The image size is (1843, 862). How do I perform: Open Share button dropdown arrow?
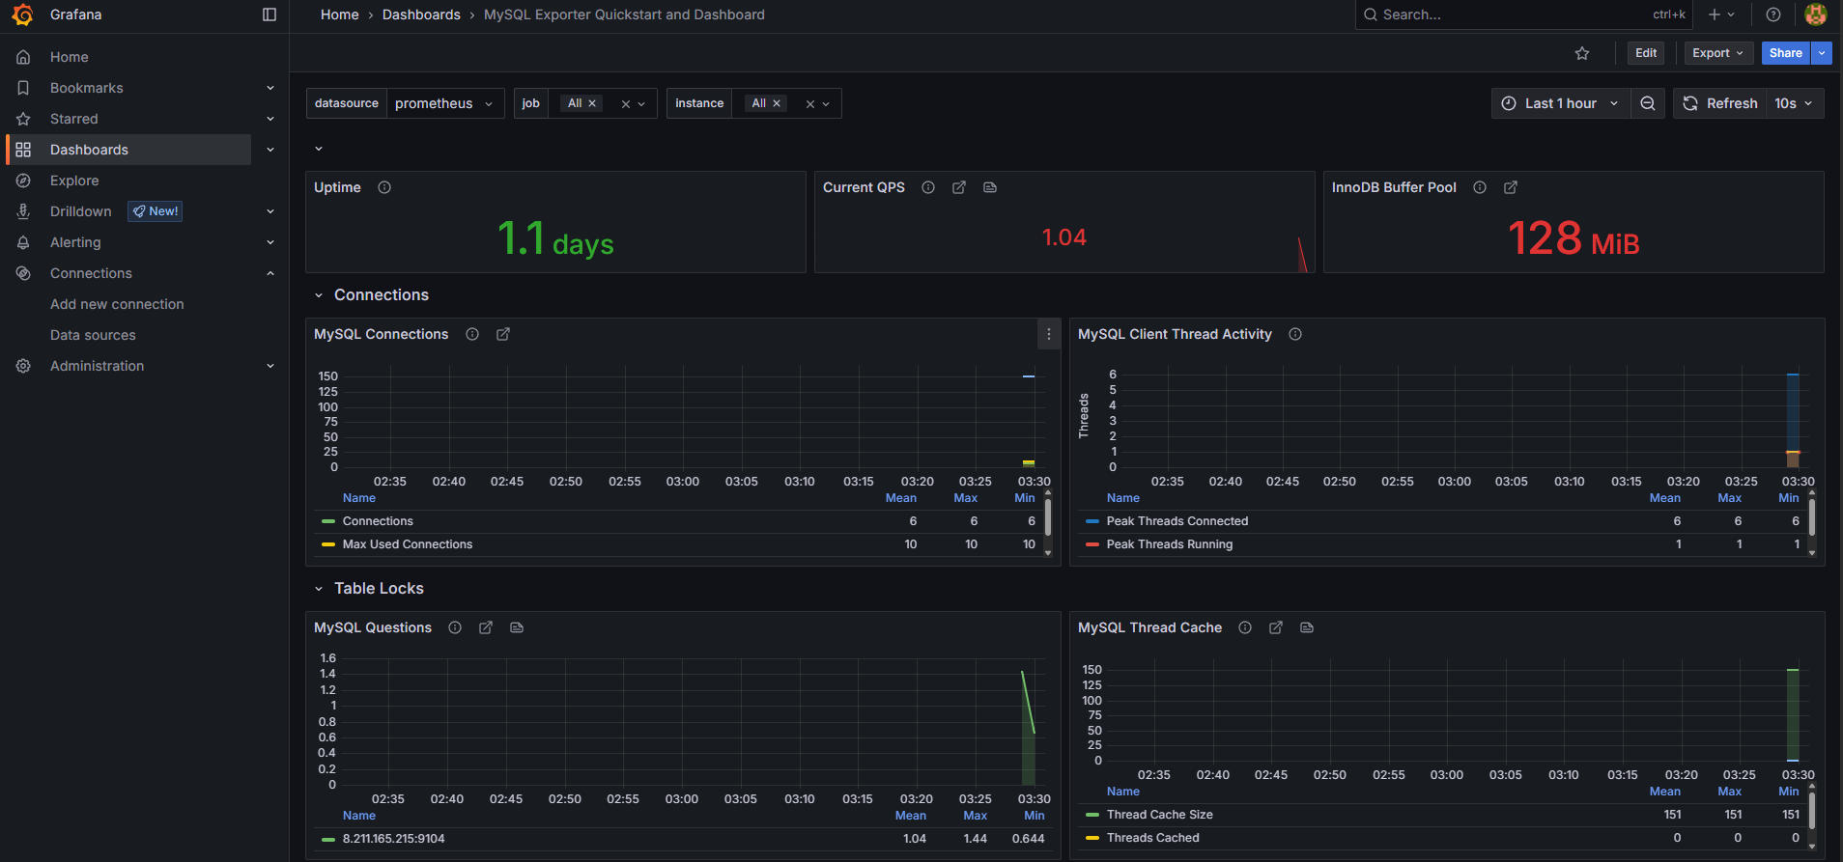[x=1822, y=53]
